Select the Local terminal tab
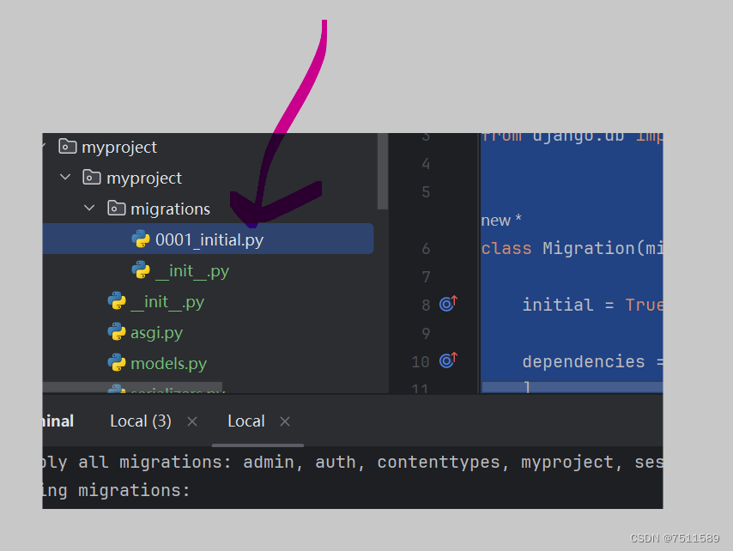The image size is (733, 551). pyautogui.click(x=245, y=421)
